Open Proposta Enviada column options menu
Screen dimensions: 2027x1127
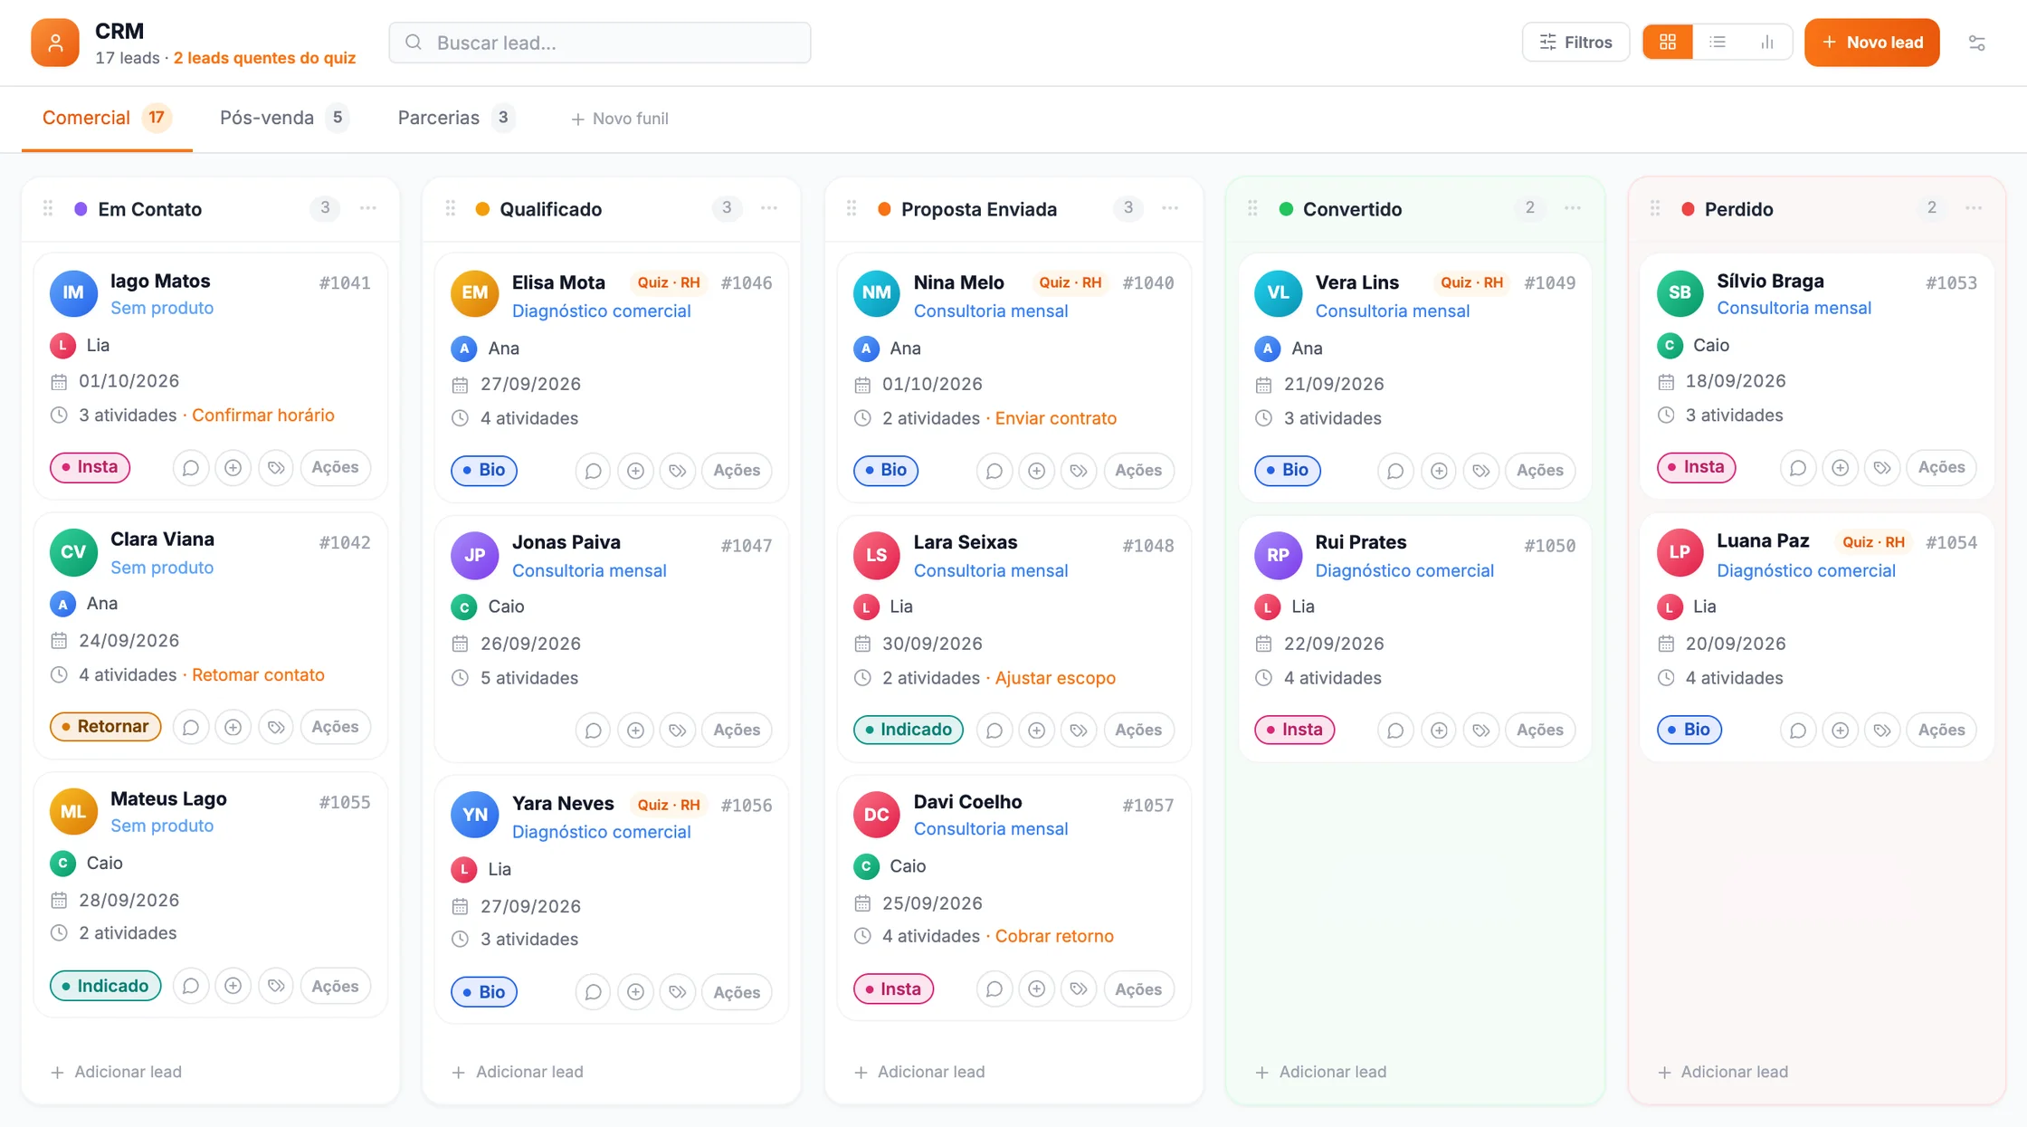pyautogui.click(x=1170, y=208)
